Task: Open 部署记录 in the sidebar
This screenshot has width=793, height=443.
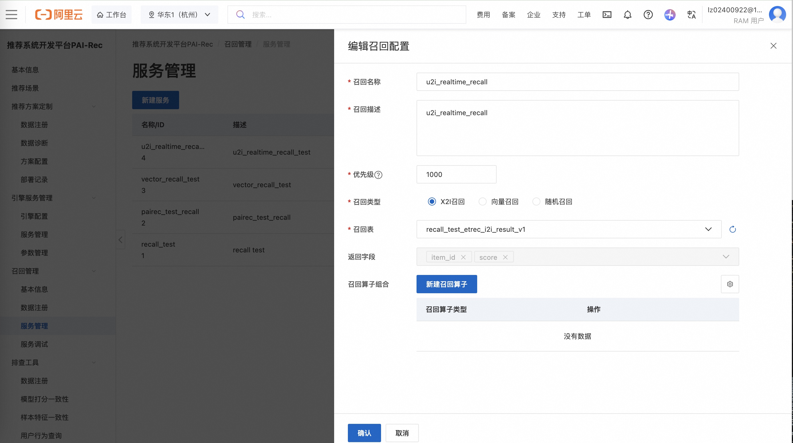Action: coord(34,180)
